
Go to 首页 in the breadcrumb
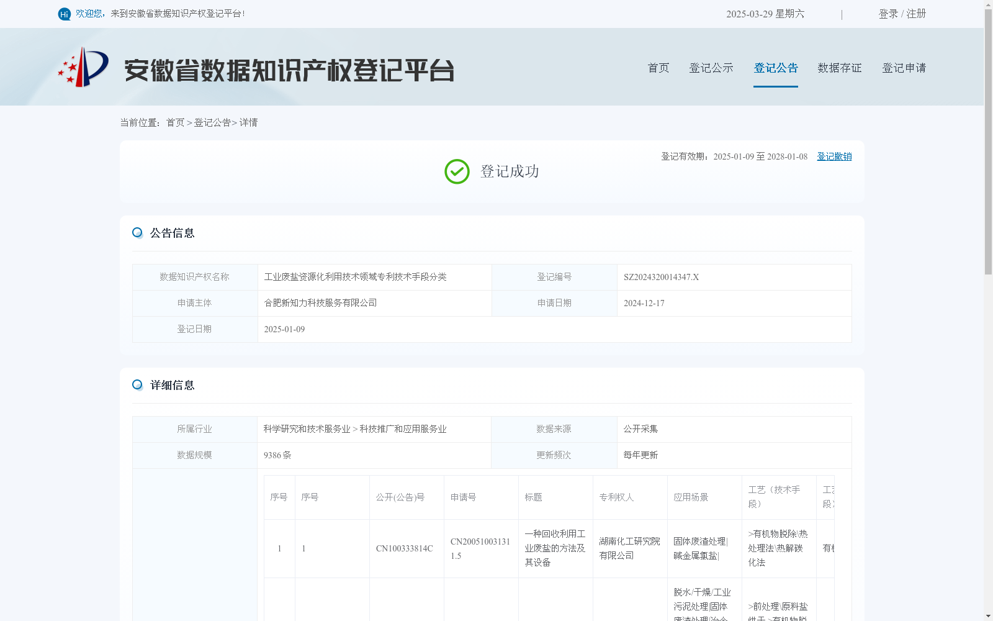pos(176,122)
